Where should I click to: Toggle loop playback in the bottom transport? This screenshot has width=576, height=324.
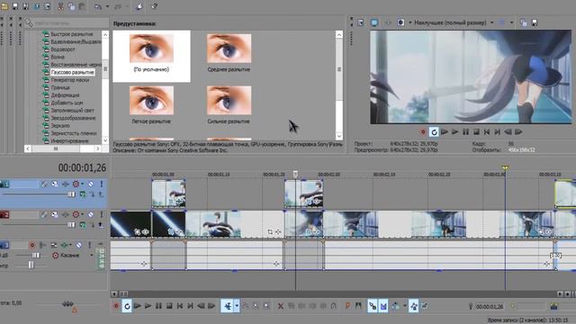[x=127, y=306]
